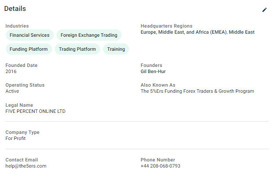Open the Middle East headquarters region link
The width and height of the screenshot is (274, 175).
pyautogui.click(x=242, y=32)
